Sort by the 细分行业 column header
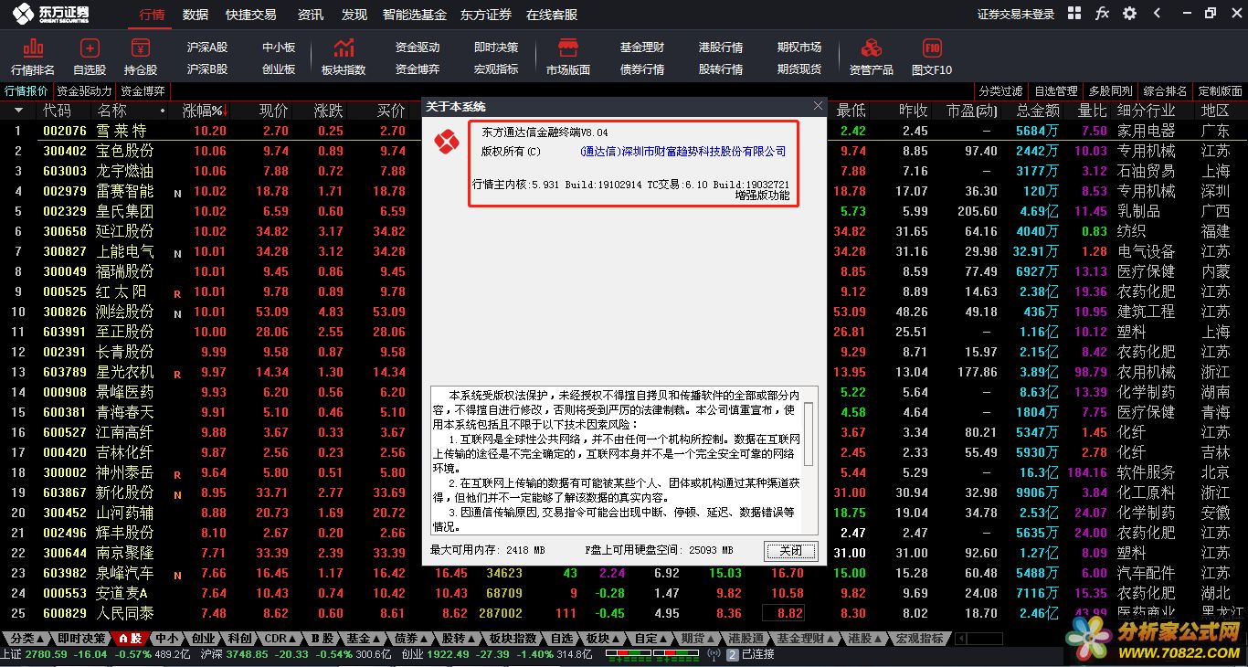The width and height of the screenshot is (1248, 667). [1146, 111]
